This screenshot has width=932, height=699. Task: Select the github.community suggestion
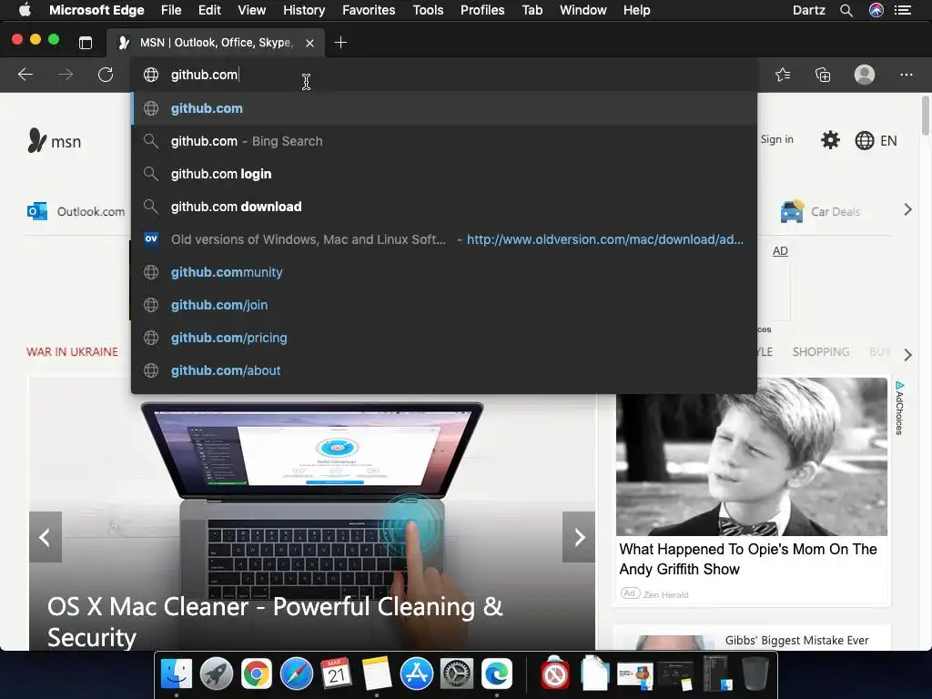pos(444,271)
